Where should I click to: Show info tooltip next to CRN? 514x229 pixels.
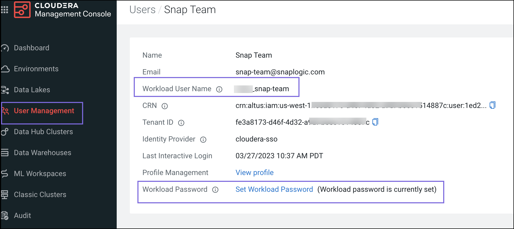pyautogui.click(x=165, y=106)
